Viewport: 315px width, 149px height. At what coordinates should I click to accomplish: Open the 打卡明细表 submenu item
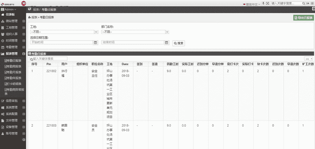[x=13, y=84]
